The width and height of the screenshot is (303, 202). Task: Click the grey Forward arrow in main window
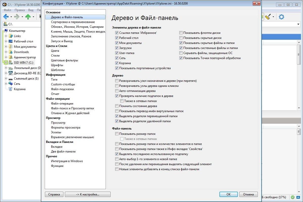(17, 17)
